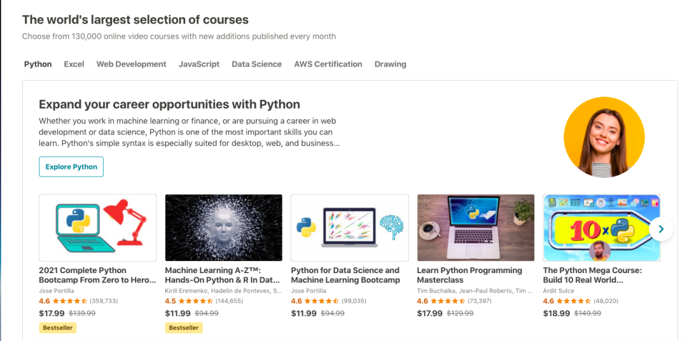Click Python for Data Science course image
This screenshot has width=687, height=341.
click(349, 227)
